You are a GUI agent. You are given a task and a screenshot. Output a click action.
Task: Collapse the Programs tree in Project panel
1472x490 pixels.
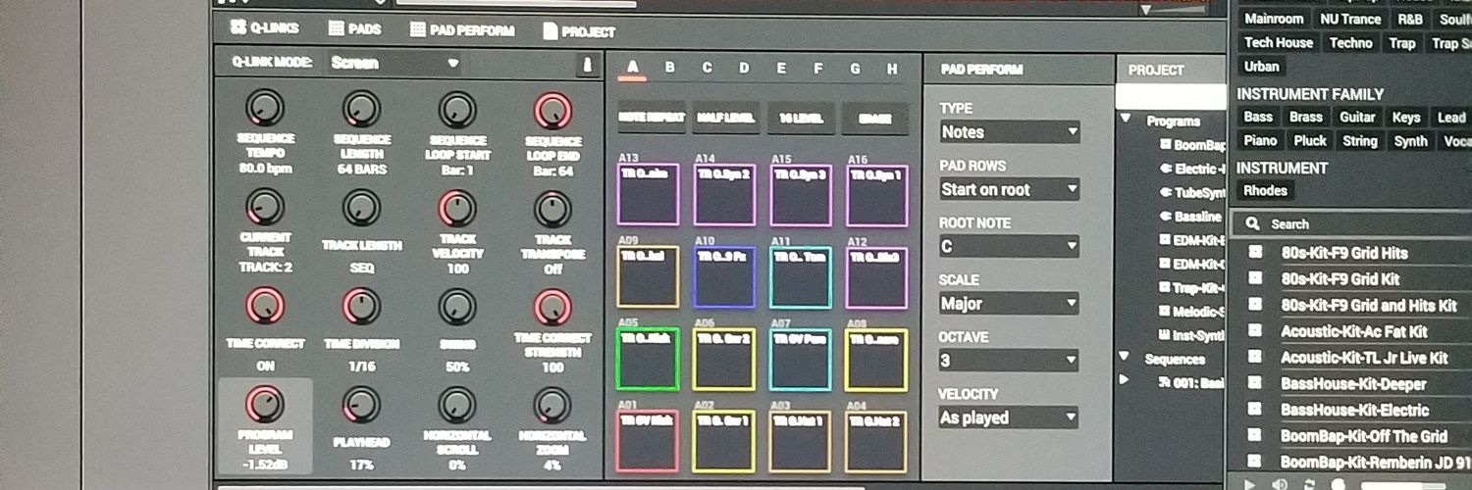tap(1125, 120)
